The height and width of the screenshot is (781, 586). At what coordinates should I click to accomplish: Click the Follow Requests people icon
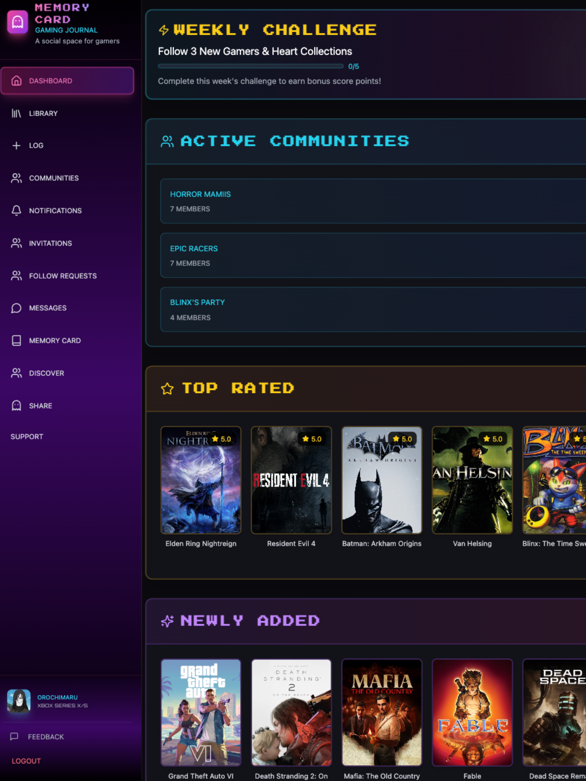pos(16,276)
